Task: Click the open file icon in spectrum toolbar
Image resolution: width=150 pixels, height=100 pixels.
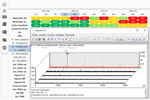Action: tap(33, 39)
